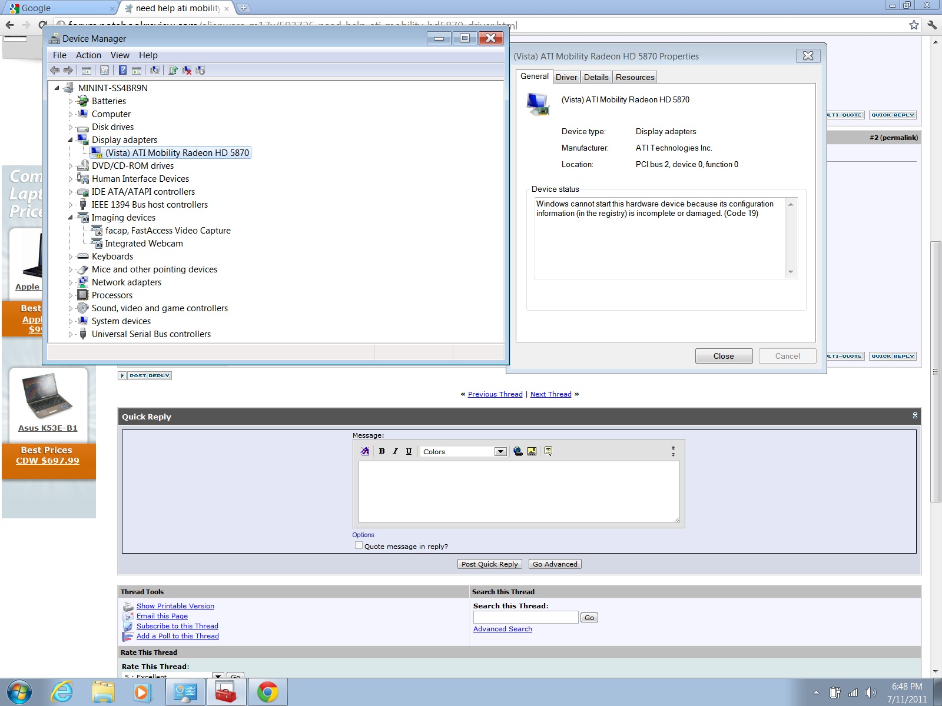Open the Colors dropdown in editor
This screenshot has width=942, height=706.
coord(463,451)
